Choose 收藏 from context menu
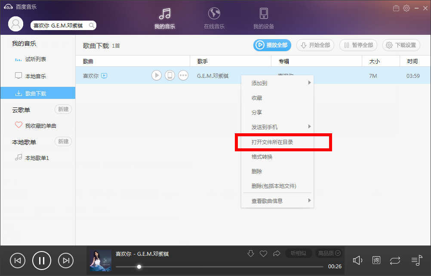This screenshot has height=276, width=431. [x=277, y=98]
